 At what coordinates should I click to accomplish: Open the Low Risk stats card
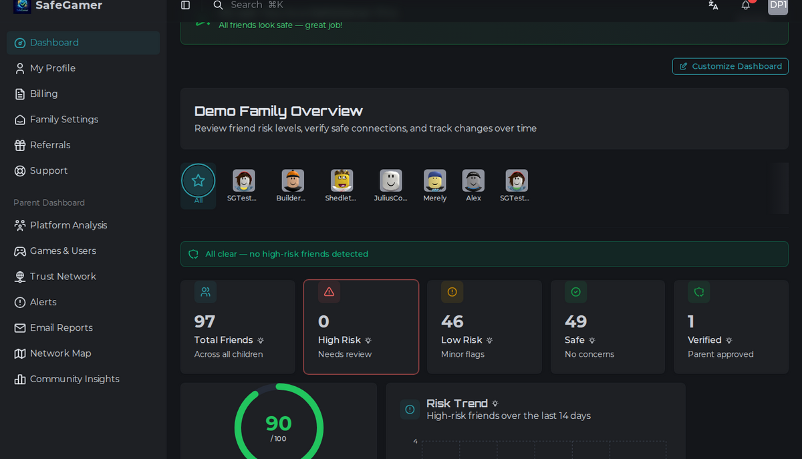coord(485,327)
